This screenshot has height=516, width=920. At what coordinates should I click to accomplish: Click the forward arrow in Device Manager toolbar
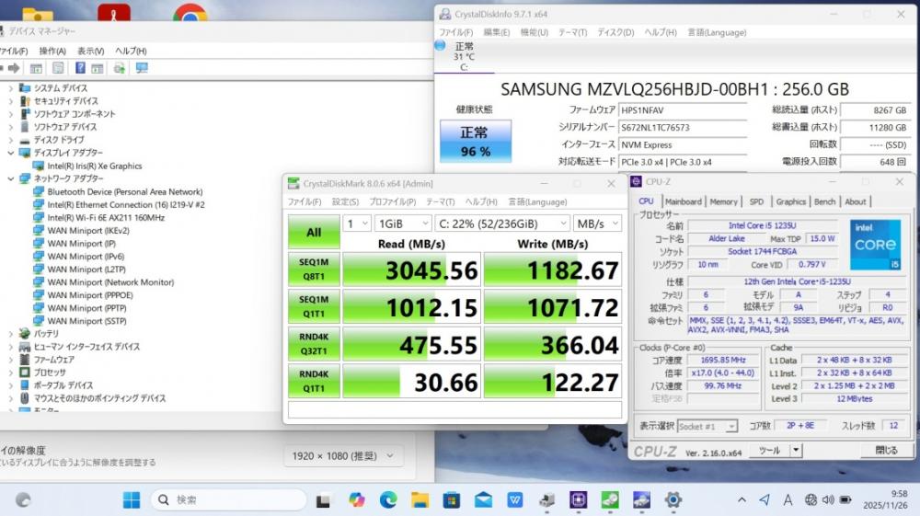click(x=14, y=69)
